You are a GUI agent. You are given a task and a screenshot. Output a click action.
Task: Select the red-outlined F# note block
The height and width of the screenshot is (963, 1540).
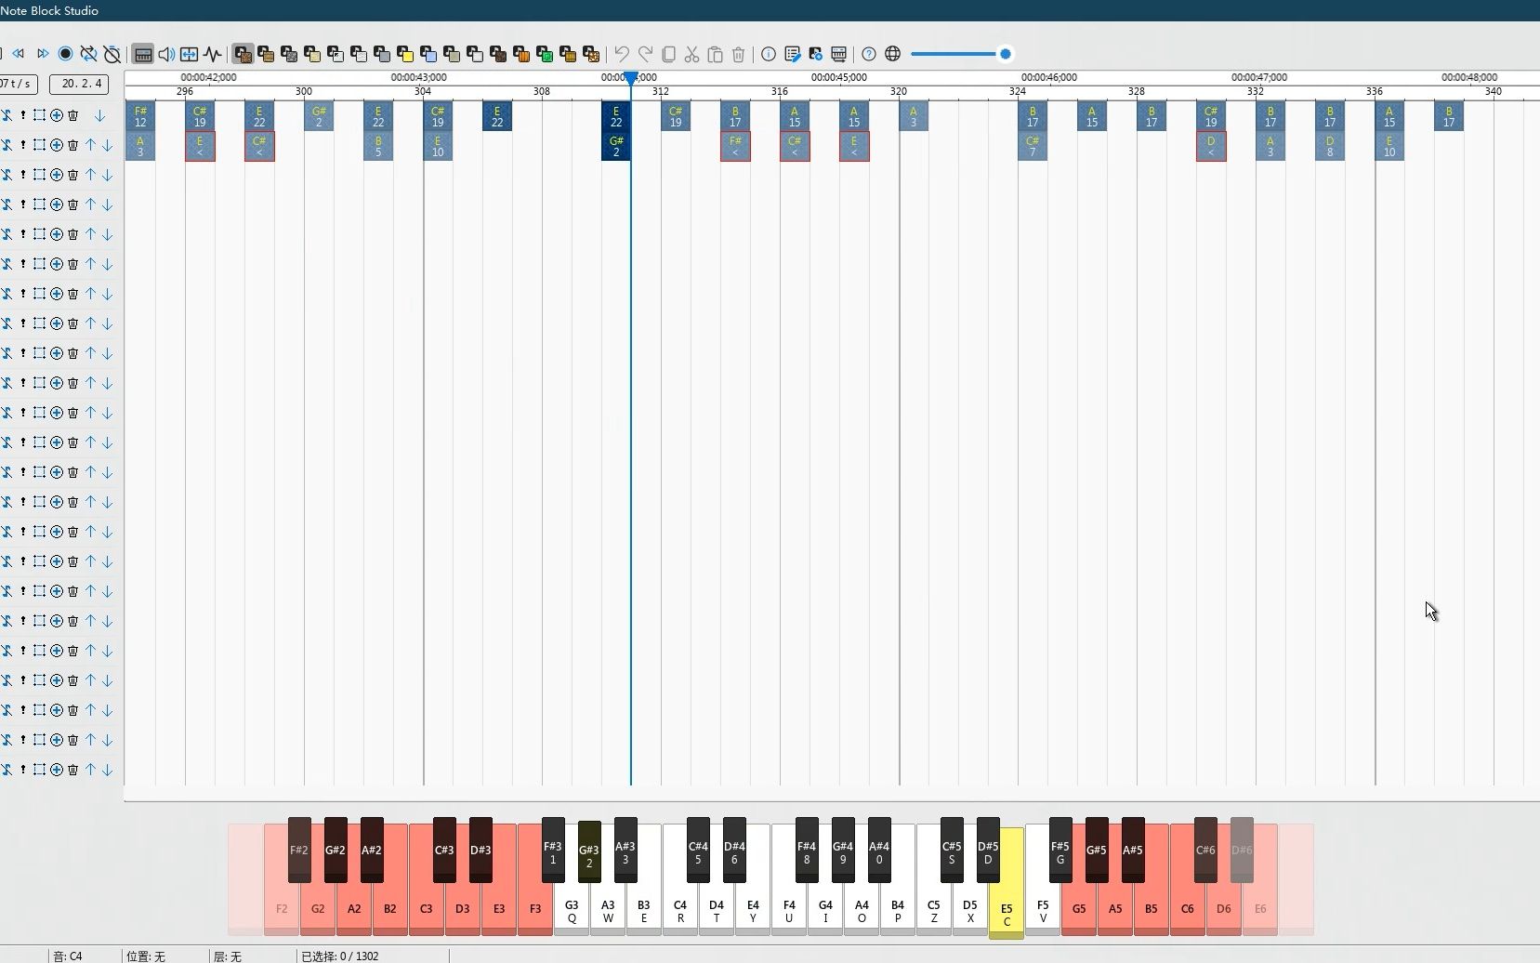pyautogui.click(x=735, y=146)
